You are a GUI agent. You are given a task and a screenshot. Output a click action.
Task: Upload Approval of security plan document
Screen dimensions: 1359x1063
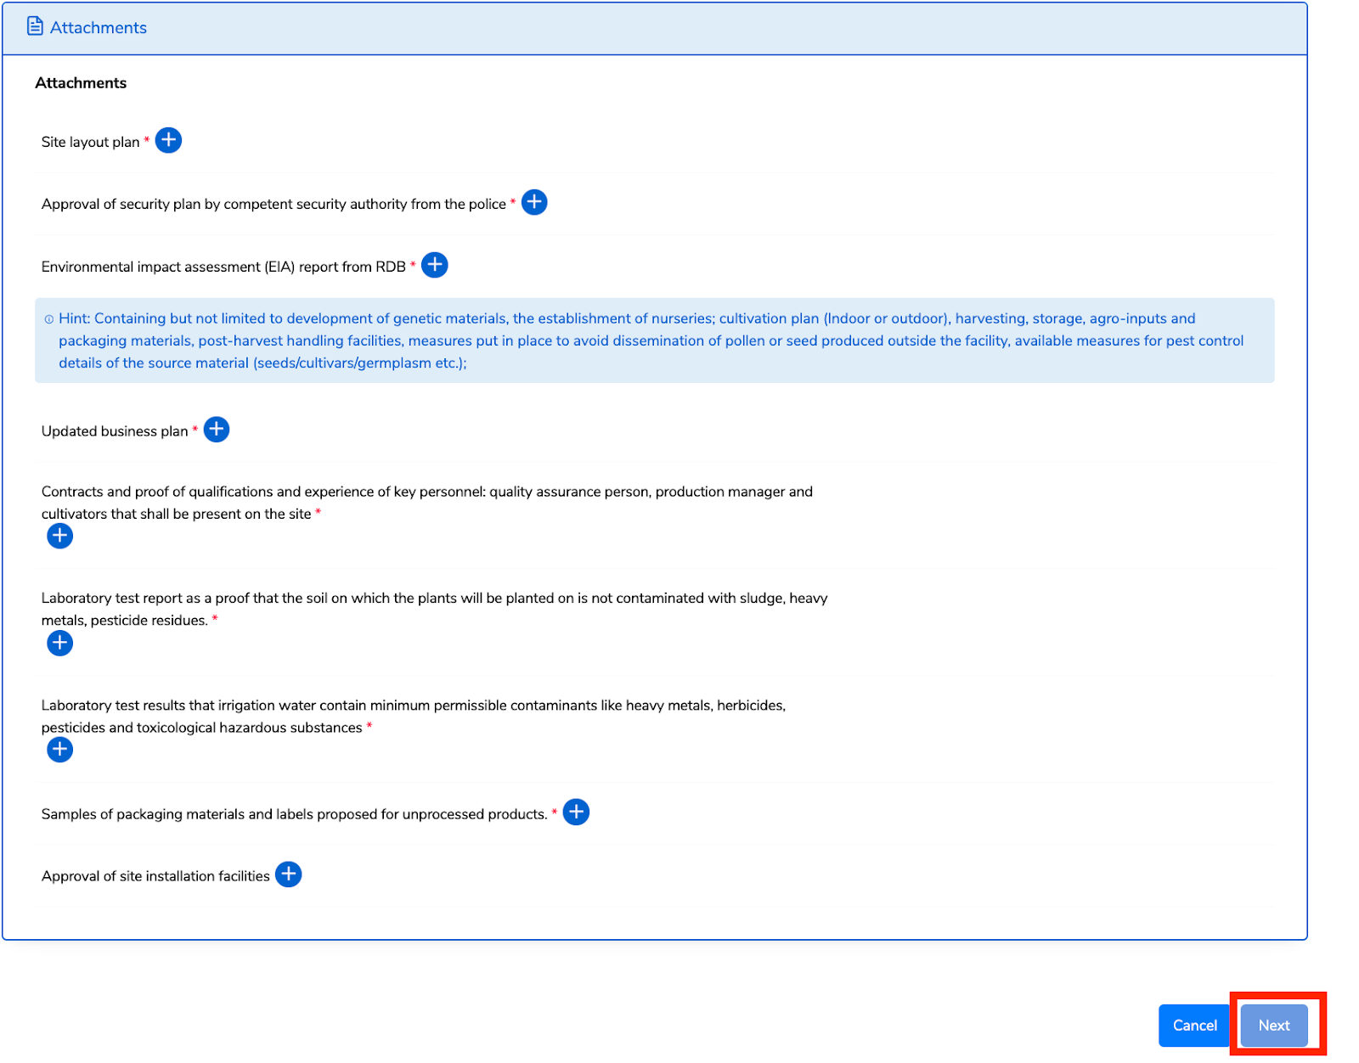click(x=534, y=202)
